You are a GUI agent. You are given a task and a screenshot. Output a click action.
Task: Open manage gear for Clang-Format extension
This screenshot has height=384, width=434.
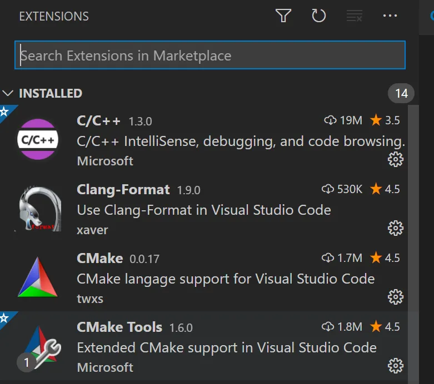click(x=396, y=228)
